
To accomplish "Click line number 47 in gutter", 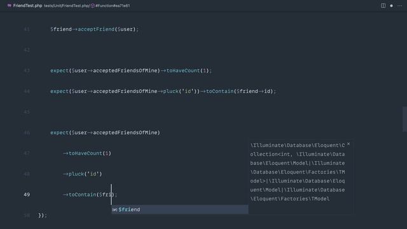I will tap(27, 153).
